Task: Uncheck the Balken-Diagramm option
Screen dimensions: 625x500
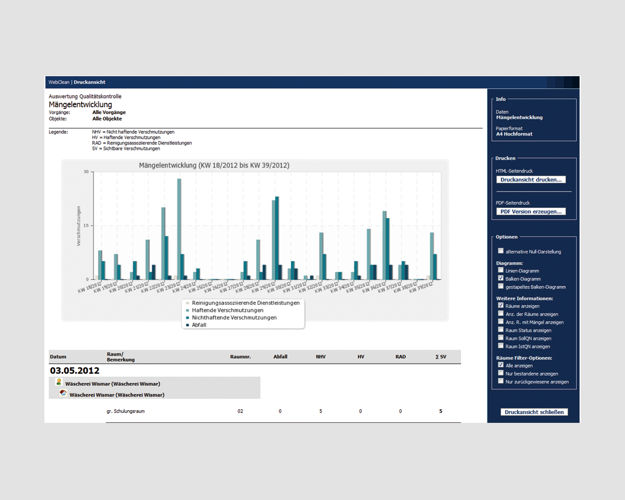Action: click(500, 278)
